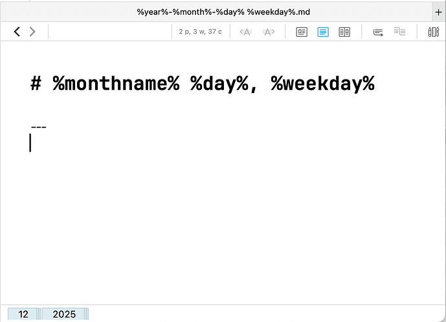Select the highlighted text-only view mode

point(323,32)
